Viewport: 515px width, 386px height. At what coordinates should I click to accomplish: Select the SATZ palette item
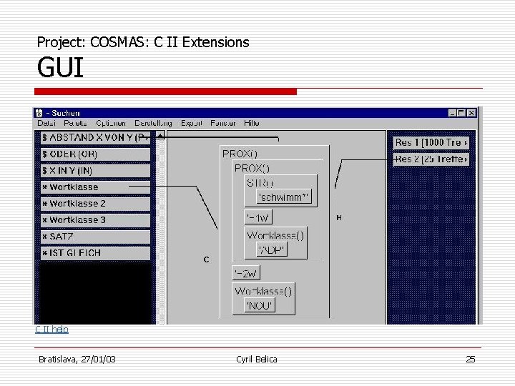[95, 237]
